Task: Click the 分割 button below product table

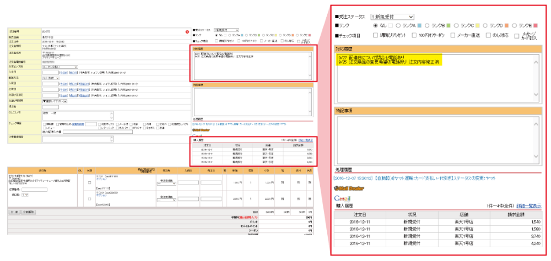Action: (14, 212)
